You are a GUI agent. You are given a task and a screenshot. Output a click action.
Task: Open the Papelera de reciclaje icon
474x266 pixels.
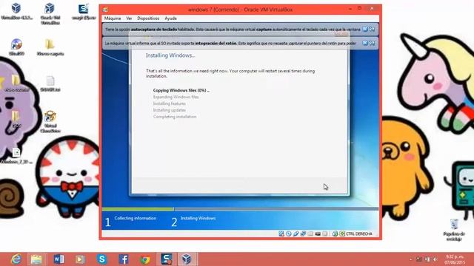coord(454,230)
